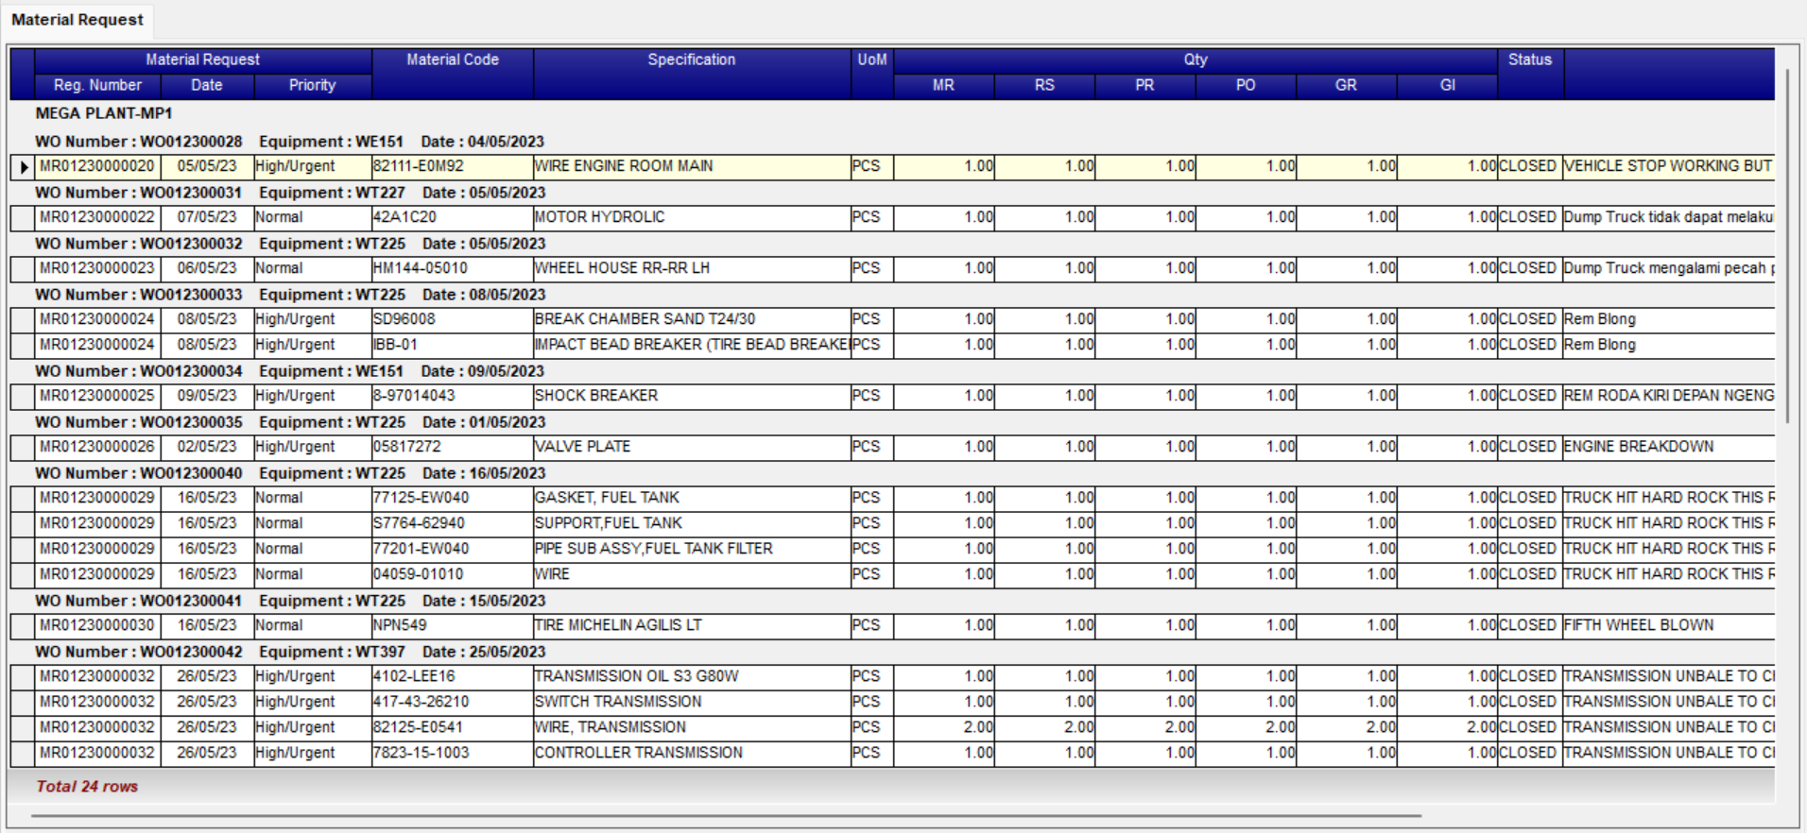Click material code 82111-E0M92 cell

point(452,167)
